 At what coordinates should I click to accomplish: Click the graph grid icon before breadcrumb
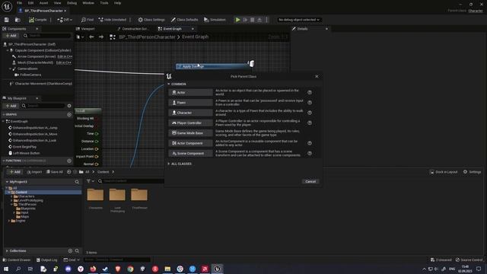113,37
